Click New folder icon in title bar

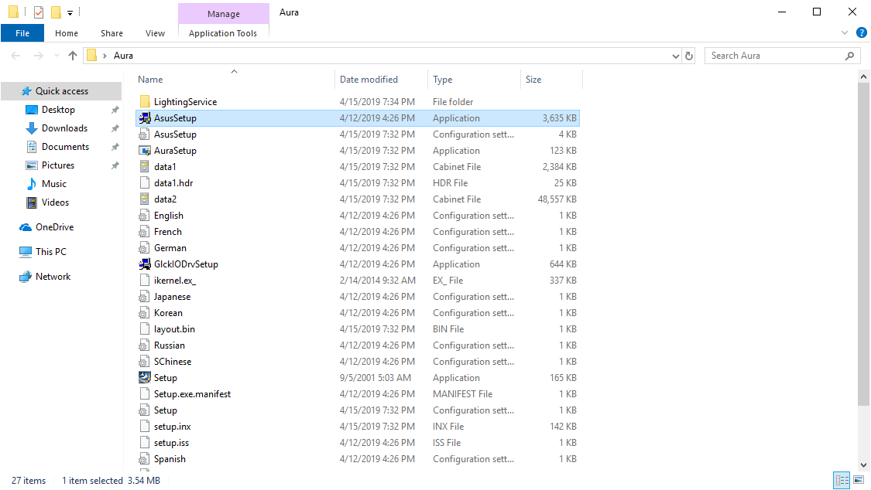tap(56, 12)
